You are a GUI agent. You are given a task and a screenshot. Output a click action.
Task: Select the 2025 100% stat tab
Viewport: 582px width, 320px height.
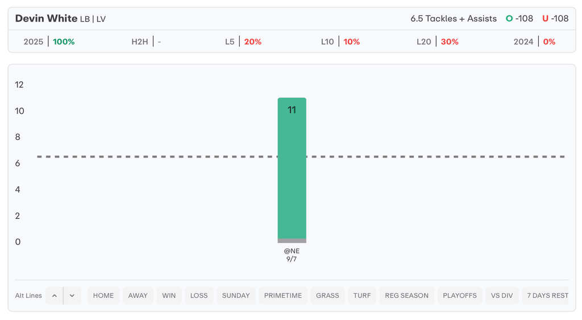coord(49,41)
